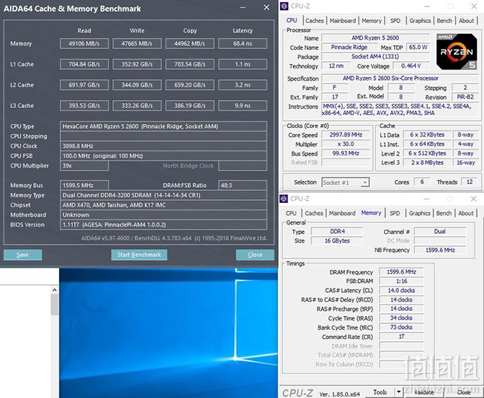Screen dimensions: 484x398
Task: Open the Bench tab in the upper CPU-Z window
Action: [444, 21]
